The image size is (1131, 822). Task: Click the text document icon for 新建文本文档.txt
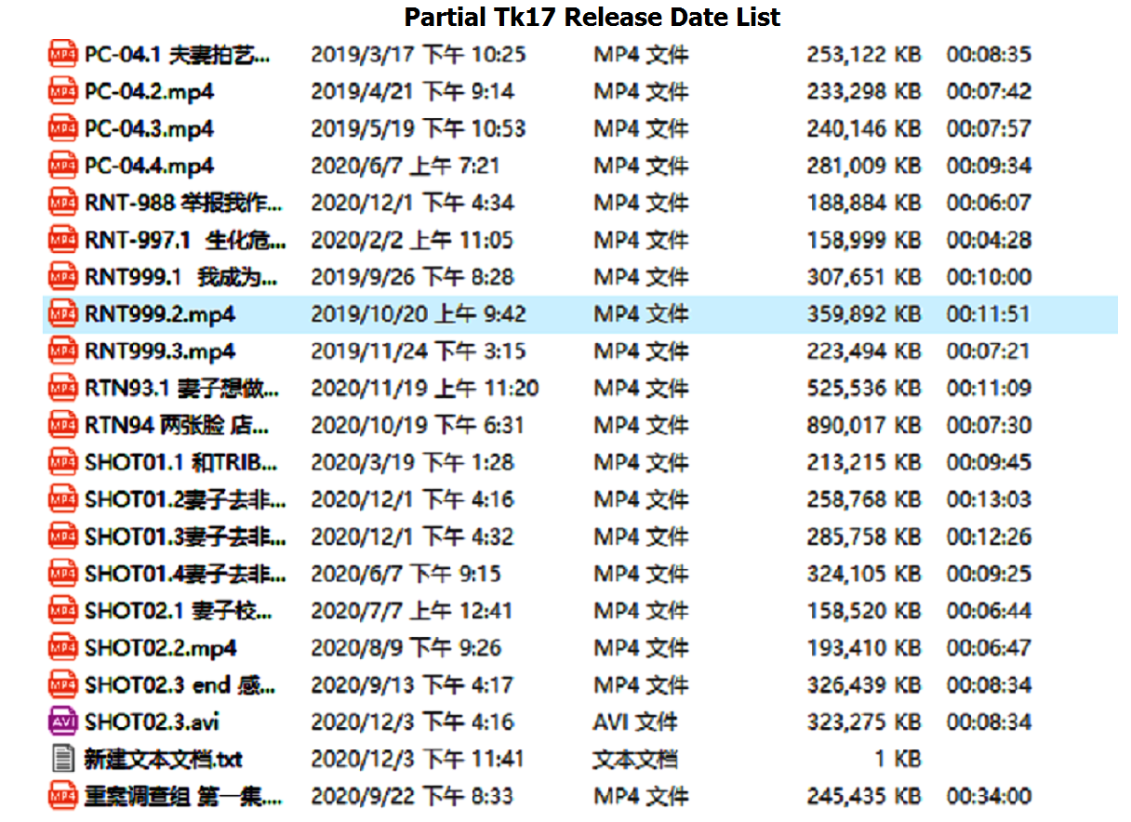pos(61,759)
